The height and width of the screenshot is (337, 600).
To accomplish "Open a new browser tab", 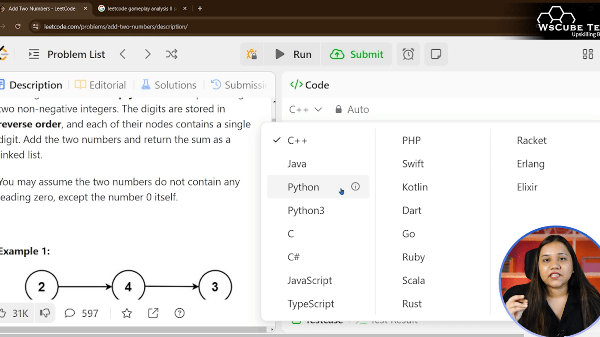I will click(x=200, y=8).
